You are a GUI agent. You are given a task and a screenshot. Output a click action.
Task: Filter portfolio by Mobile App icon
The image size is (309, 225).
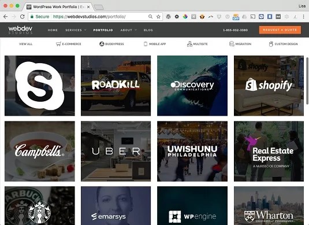tap(146, 44)
